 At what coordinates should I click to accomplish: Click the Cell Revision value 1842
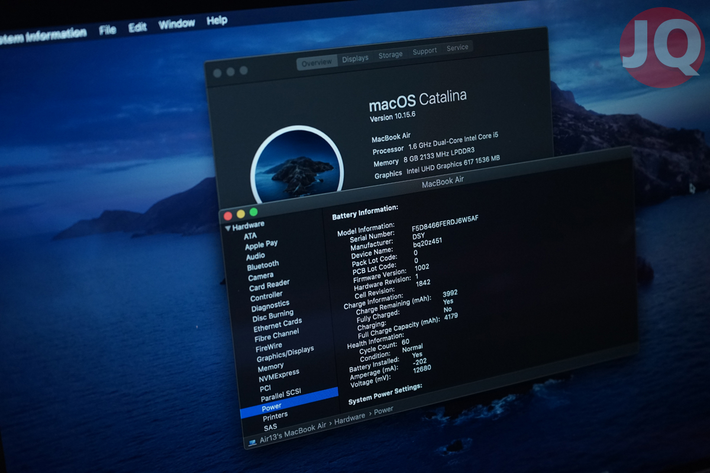(x=423, y=283)
